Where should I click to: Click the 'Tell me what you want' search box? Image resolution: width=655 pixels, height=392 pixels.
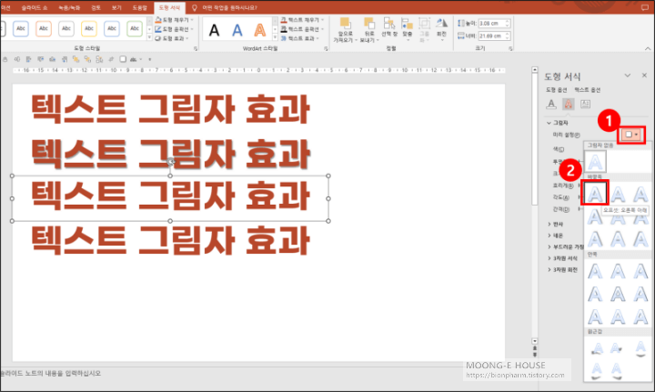point(229,7)
